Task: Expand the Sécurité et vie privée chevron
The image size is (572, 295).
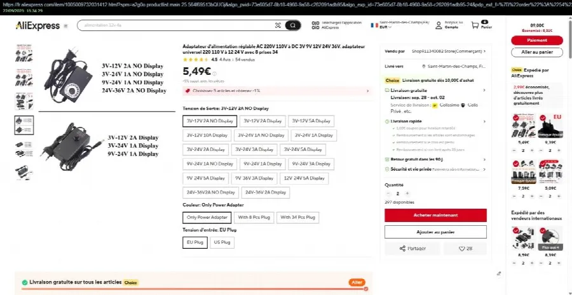Action: (484, 169)
